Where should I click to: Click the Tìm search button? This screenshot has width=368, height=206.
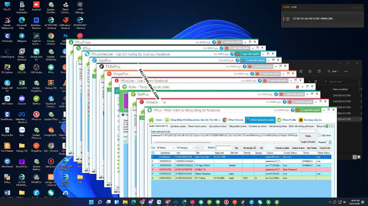click(236, 148)
